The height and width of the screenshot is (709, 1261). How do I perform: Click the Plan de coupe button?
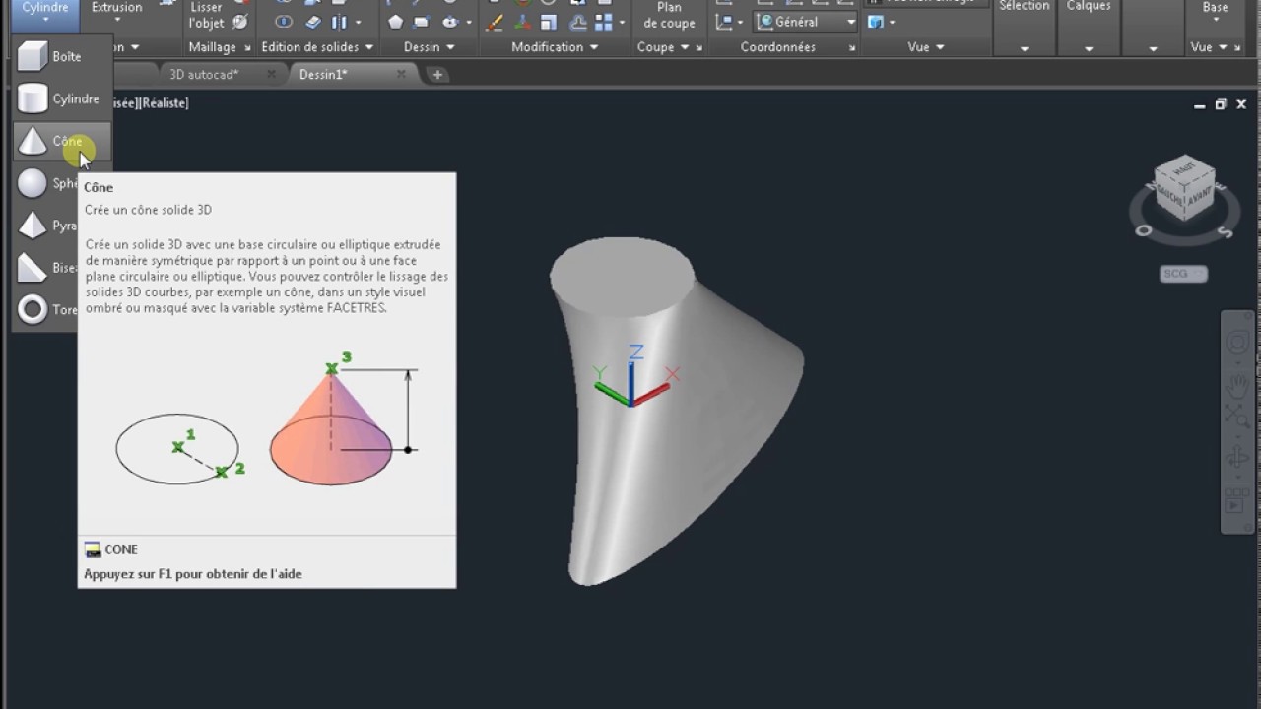669,15
